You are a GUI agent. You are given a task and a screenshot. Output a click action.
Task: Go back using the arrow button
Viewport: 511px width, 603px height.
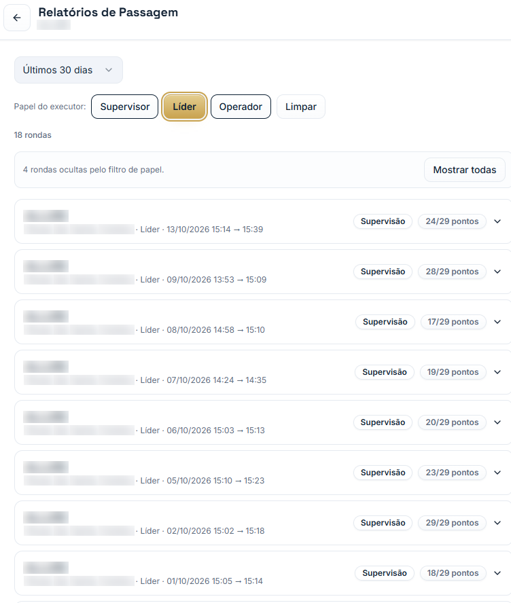(x=17, y=18)
